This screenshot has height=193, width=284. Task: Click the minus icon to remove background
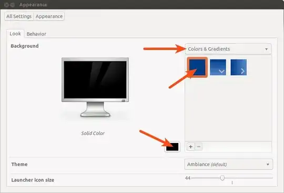pyautogui.click(x=198, y=147)
